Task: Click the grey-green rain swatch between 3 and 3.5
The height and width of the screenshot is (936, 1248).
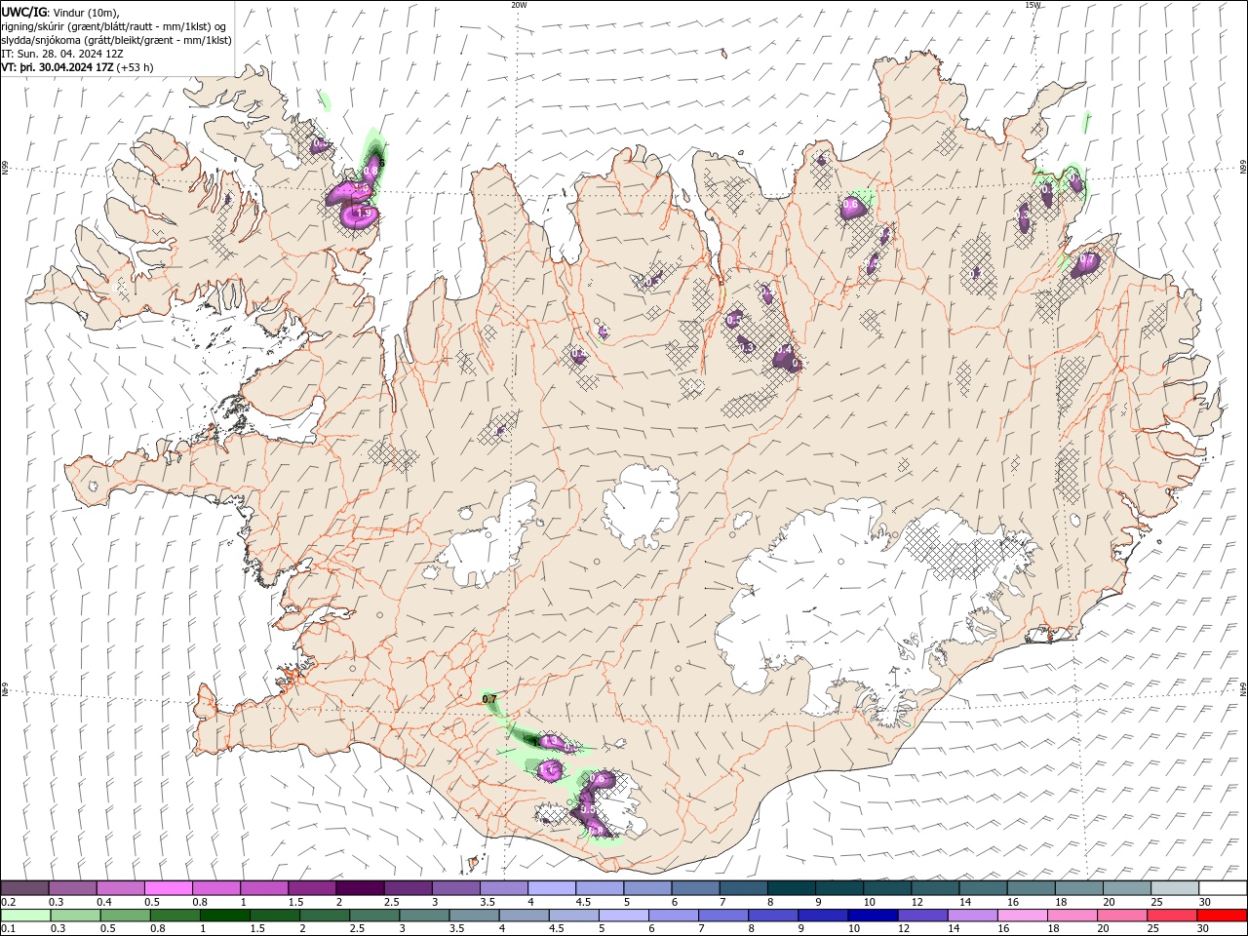Action: 425,915
